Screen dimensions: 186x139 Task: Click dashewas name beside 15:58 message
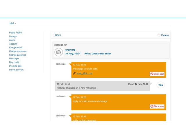(61, 64)
